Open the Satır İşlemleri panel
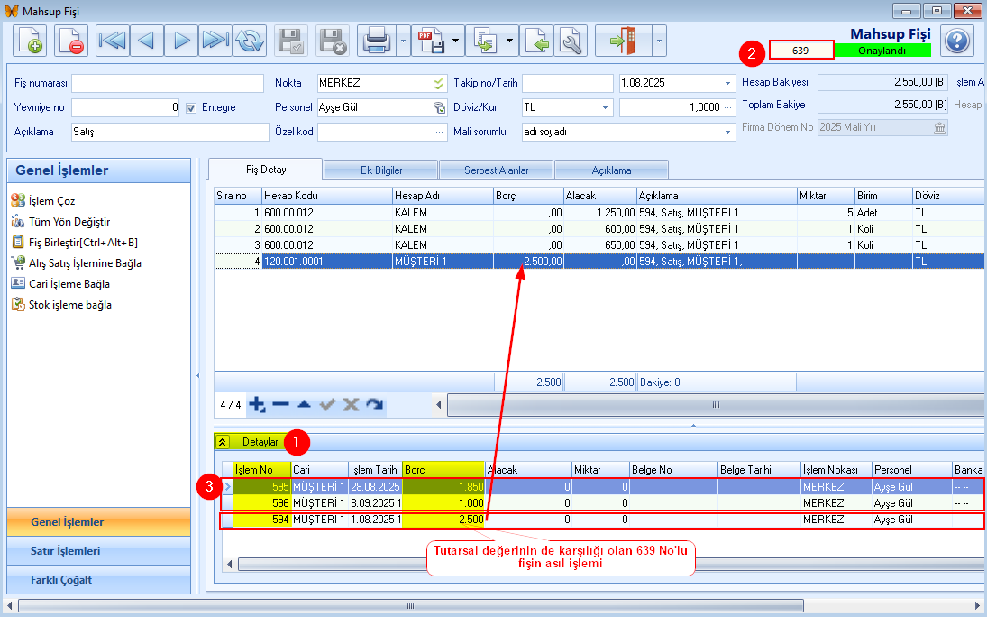This screenshot has width=987, height=617. click(67, 551)
